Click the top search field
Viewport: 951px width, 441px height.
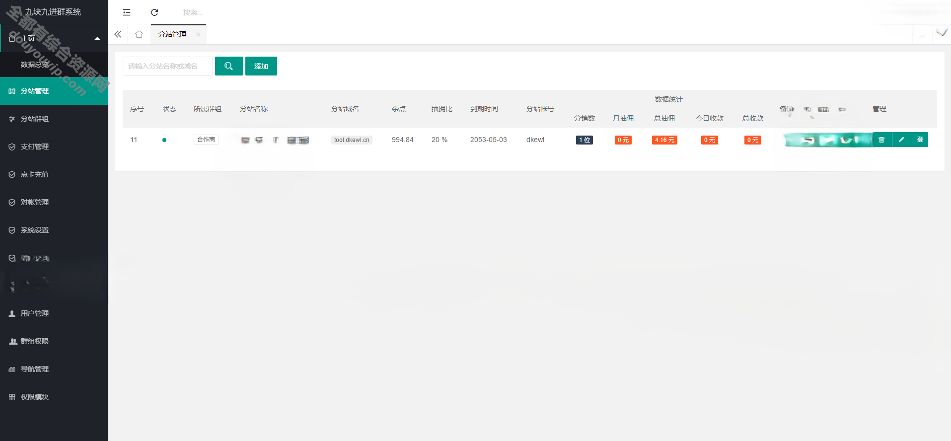click(193, 12)
